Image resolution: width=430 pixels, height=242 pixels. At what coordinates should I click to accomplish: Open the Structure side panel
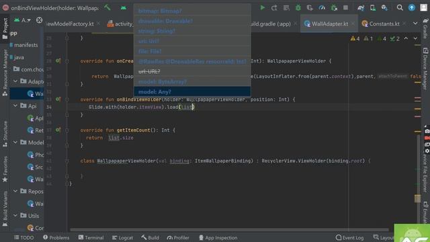[x=5, y=134]
